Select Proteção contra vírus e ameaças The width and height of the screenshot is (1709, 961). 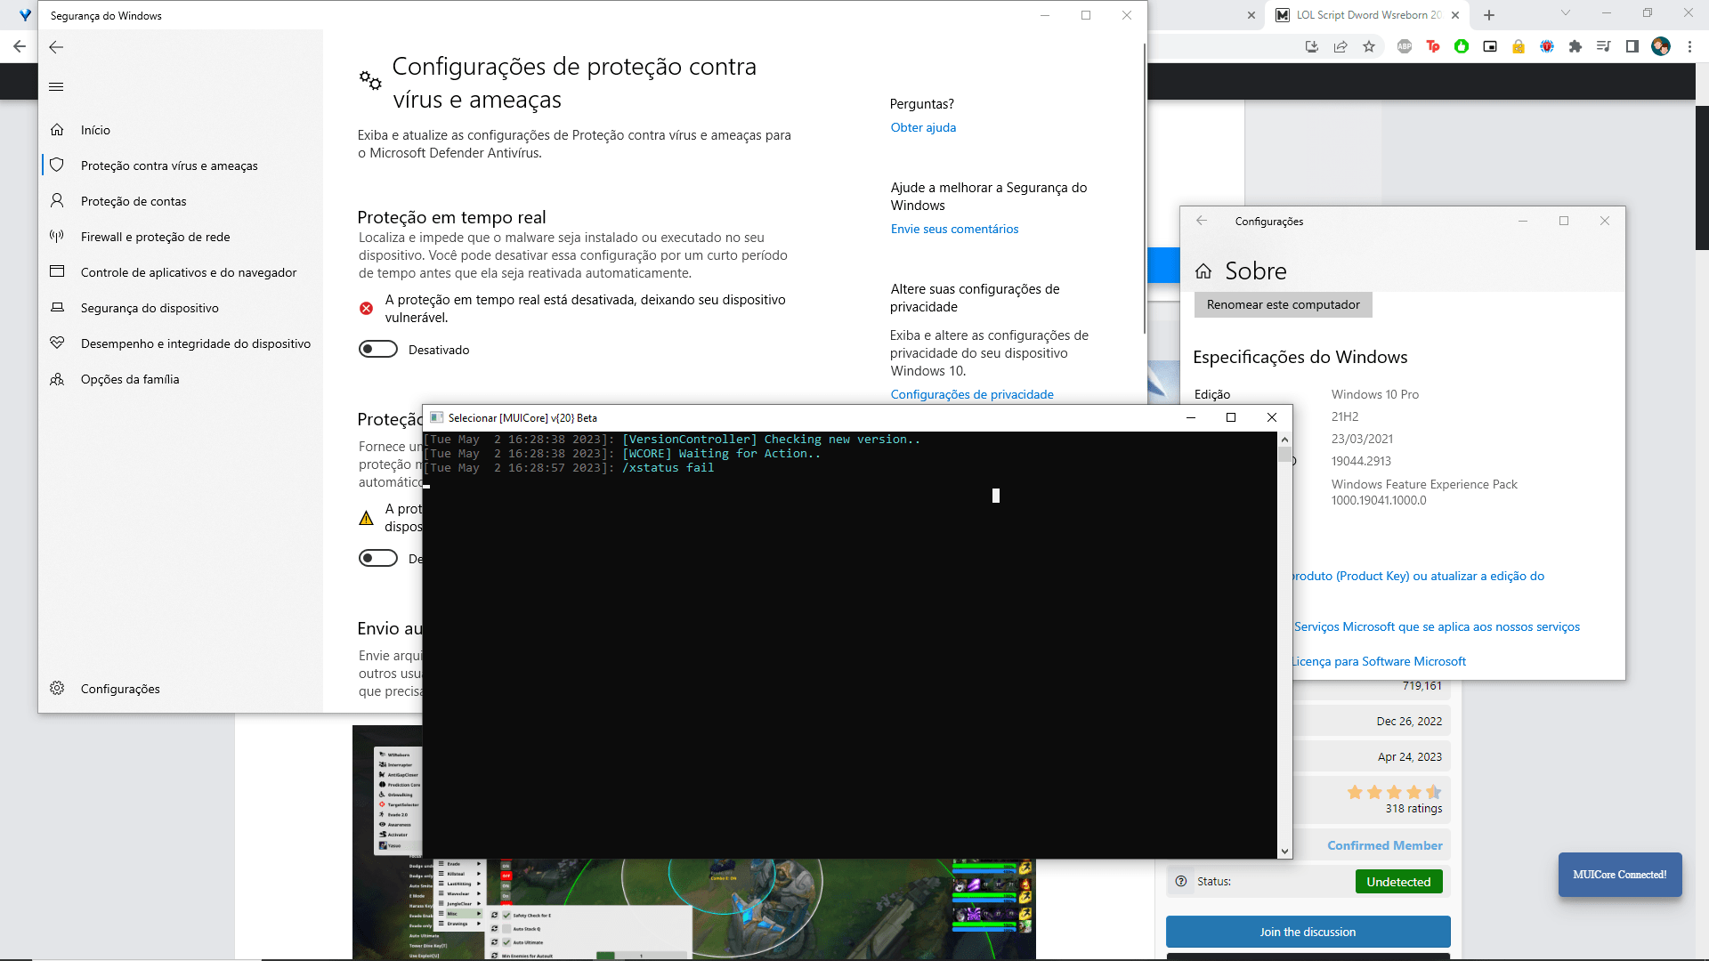pos(181,166)
